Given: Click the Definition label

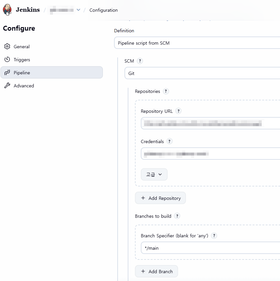Looking at the screenshot, I should pos(124,31).
